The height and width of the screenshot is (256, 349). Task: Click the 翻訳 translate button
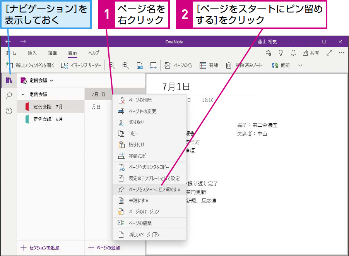coord(281,65)
